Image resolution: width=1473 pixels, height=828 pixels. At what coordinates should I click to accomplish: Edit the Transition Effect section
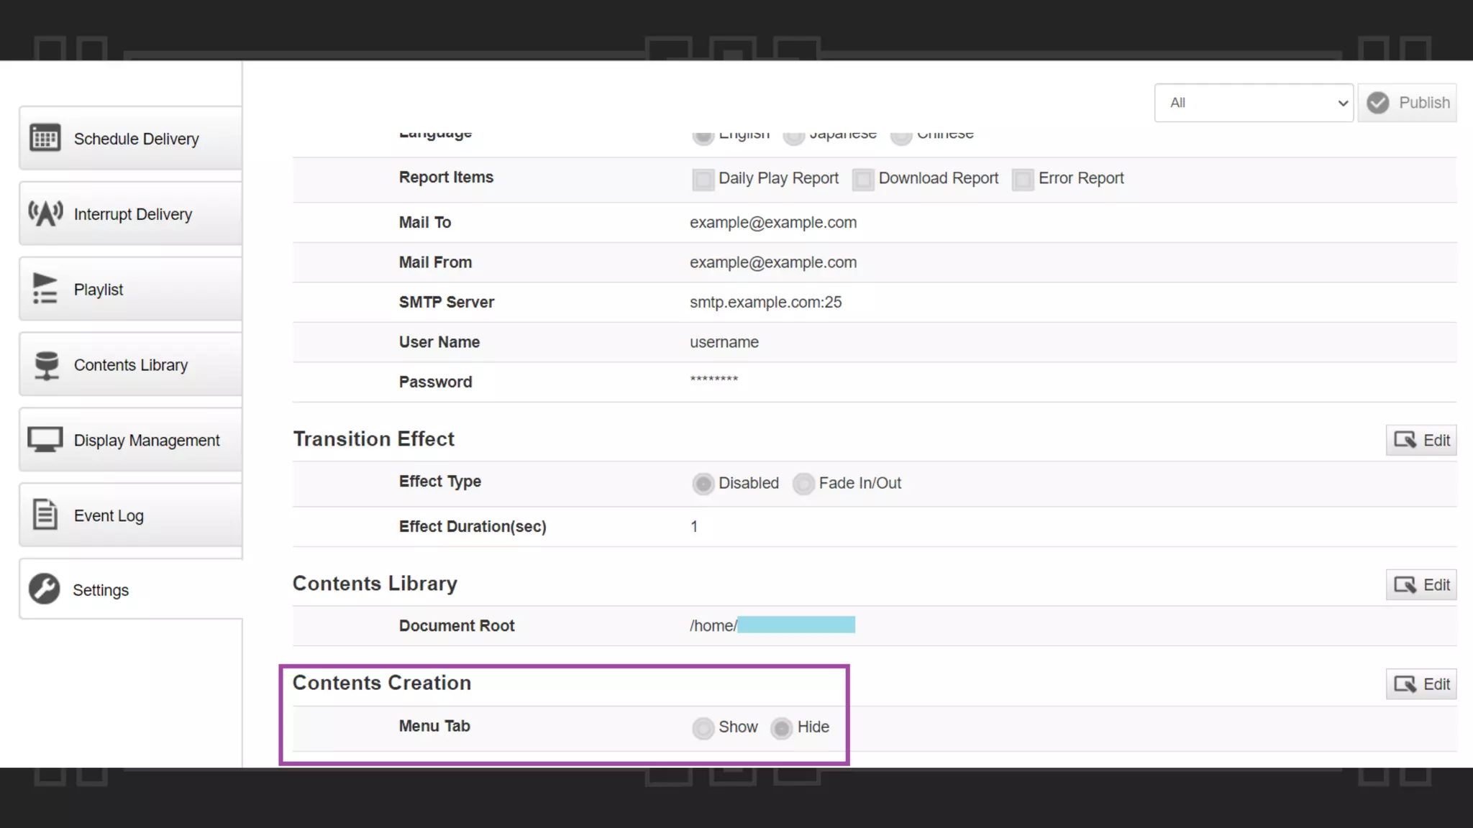1421,440
